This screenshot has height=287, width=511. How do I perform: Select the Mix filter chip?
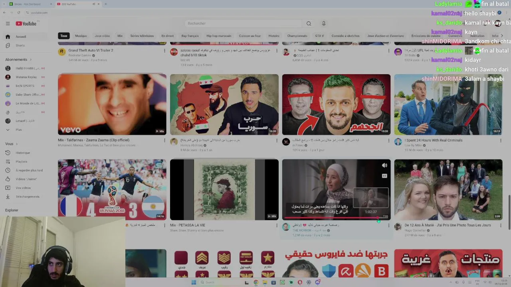tap(120, 36)
